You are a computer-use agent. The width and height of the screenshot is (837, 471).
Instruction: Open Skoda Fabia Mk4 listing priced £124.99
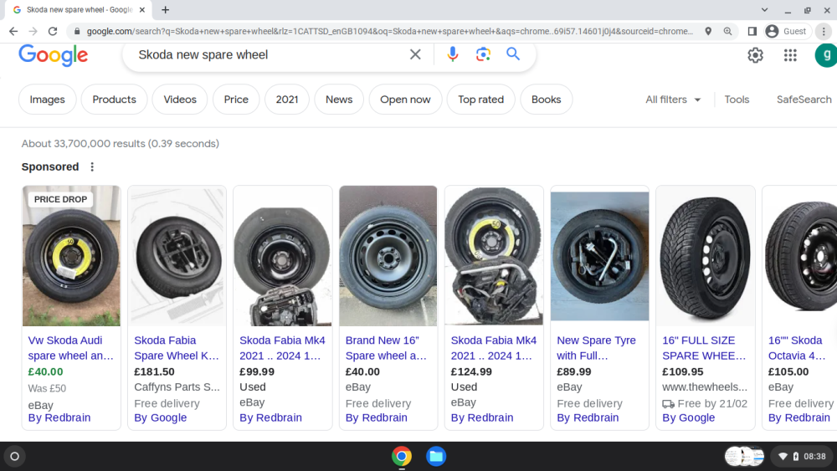point(493,348)
